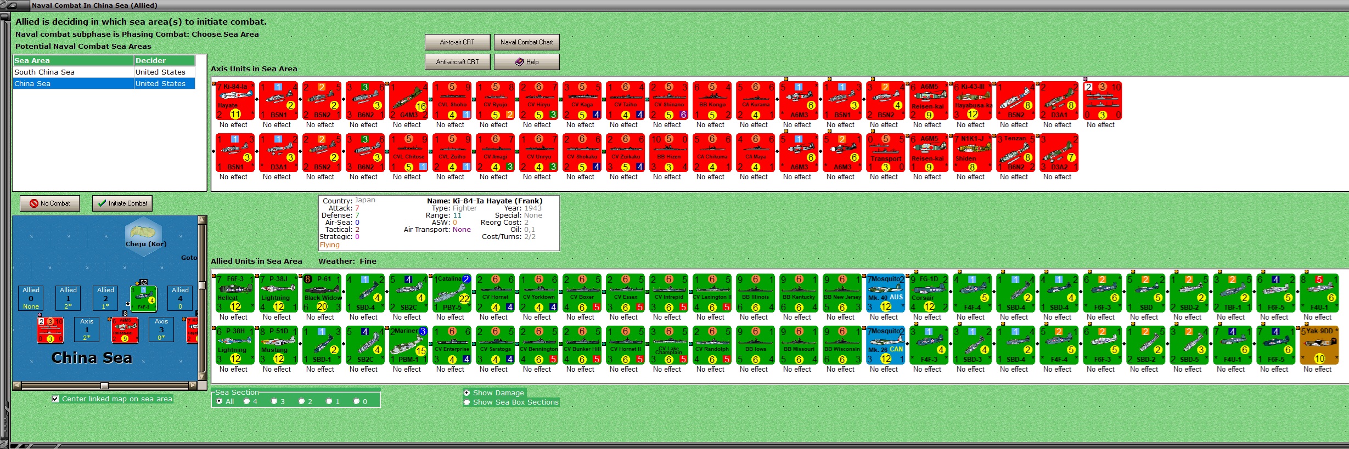
Task: Select the China Sea list row
Action: (104, 83)
